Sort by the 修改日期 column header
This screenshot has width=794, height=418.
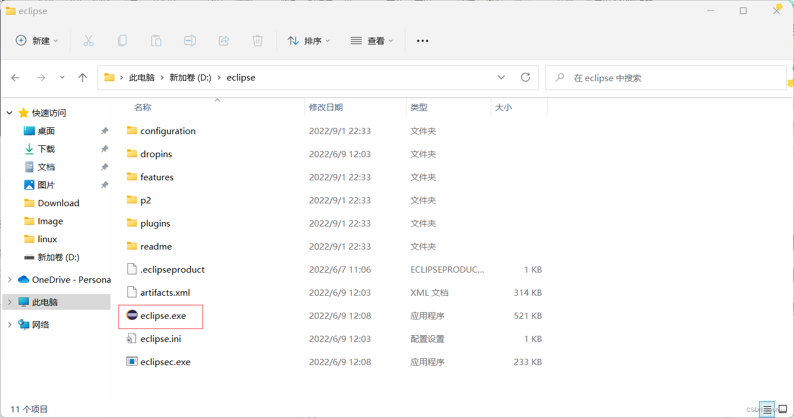coord(326,107)
